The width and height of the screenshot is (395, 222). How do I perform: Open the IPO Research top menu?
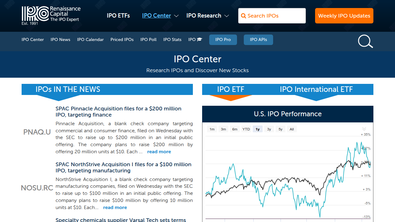pyautogui.click(x=204, y=16)
